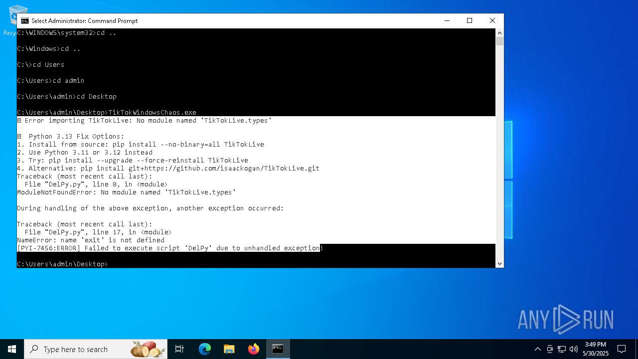The width and height of the screenshot is (638, 359).
Task: Click the pip install --no-binary=all line
Action: pos(141,144)
